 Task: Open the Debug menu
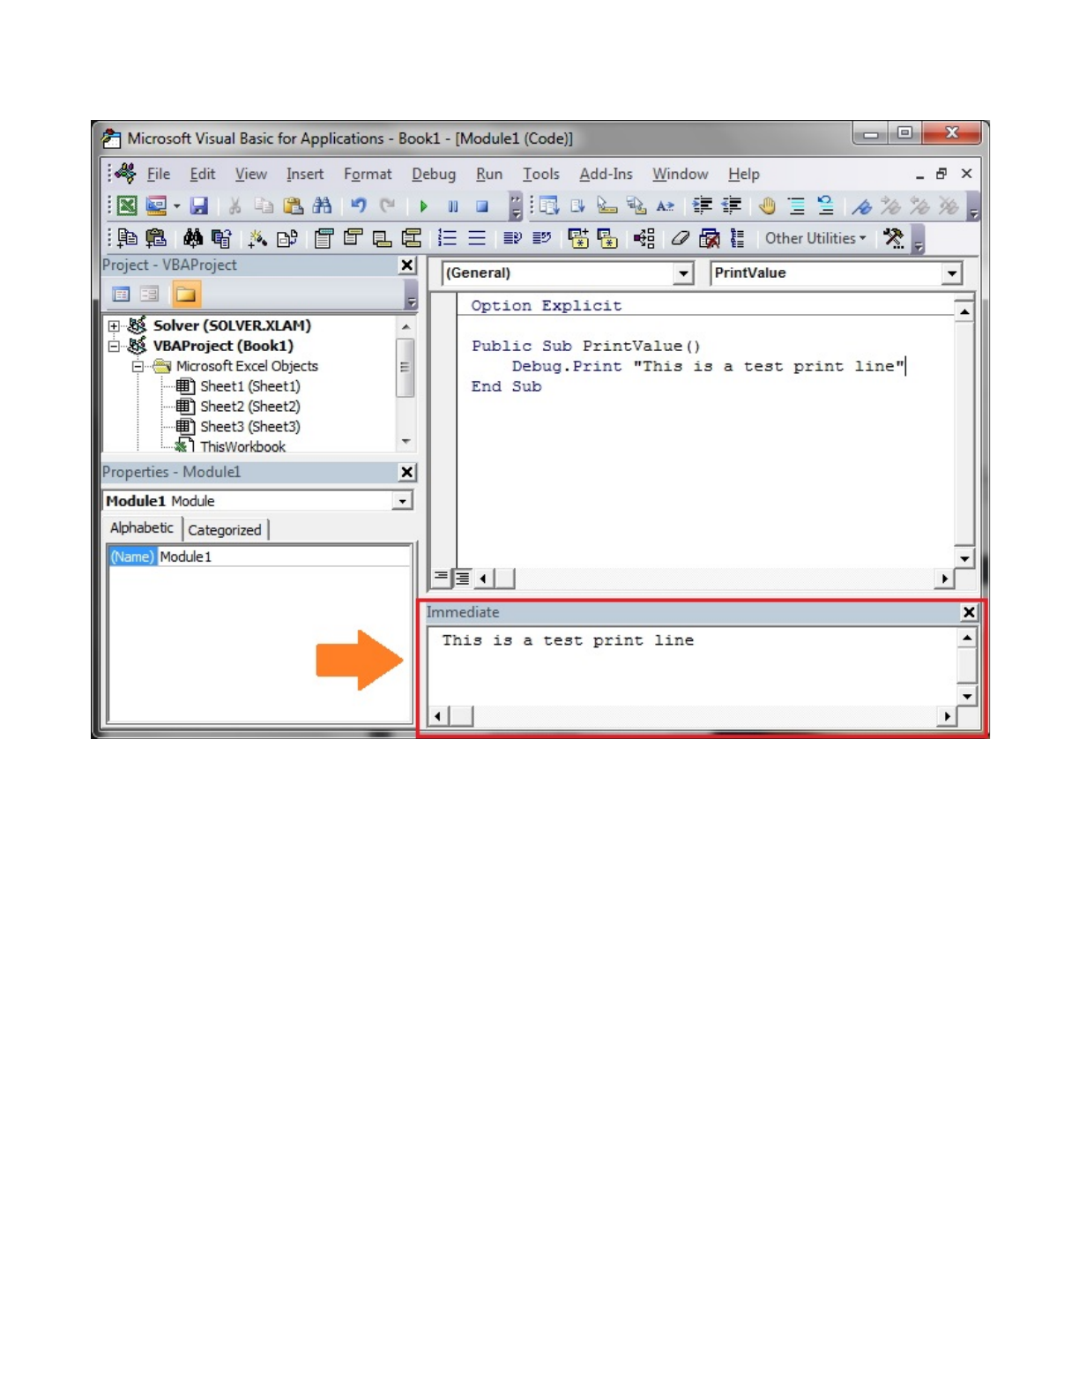pyautogui.click(x=434, y=175)
